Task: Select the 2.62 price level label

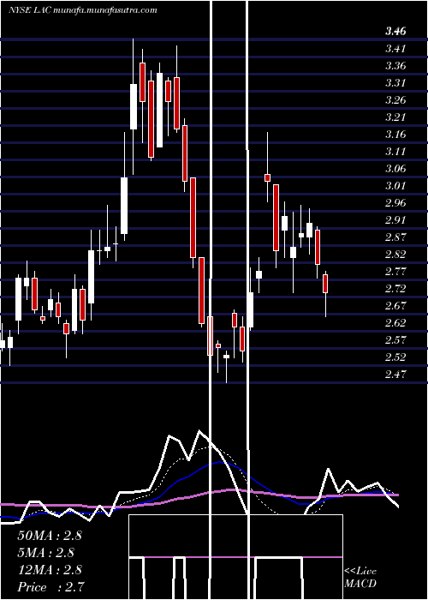Action: click(395, 323)
